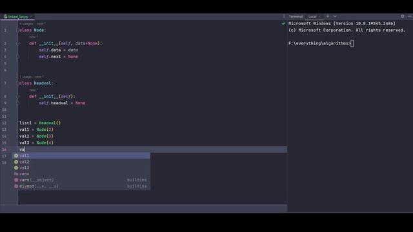The width and height of the screenshot is (413, 232).
Task: Open the Terminal panel options dots
Action: [x=284, y=16]
